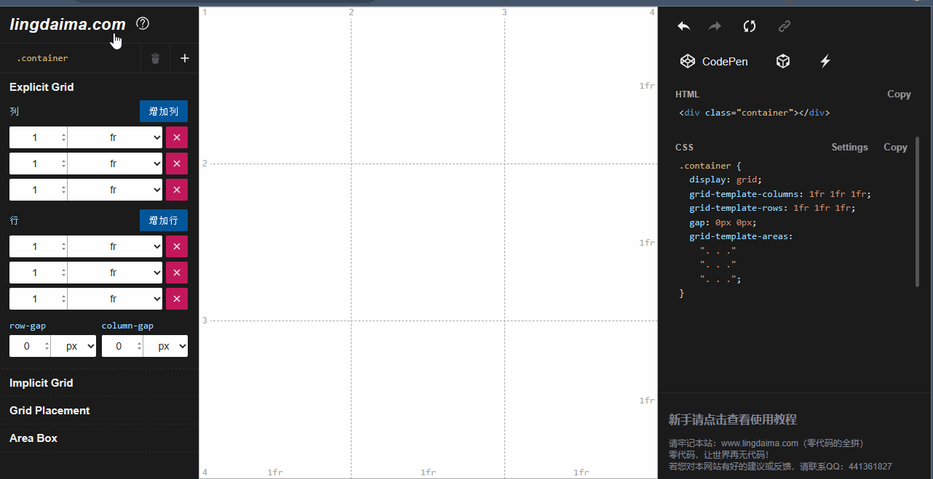
Task: Click the redo arrow icon
Action: coord(715,26)
